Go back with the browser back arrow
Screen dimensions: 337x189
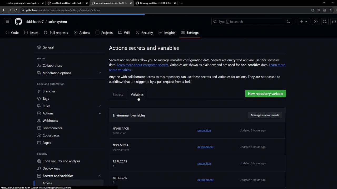[4, 10]
